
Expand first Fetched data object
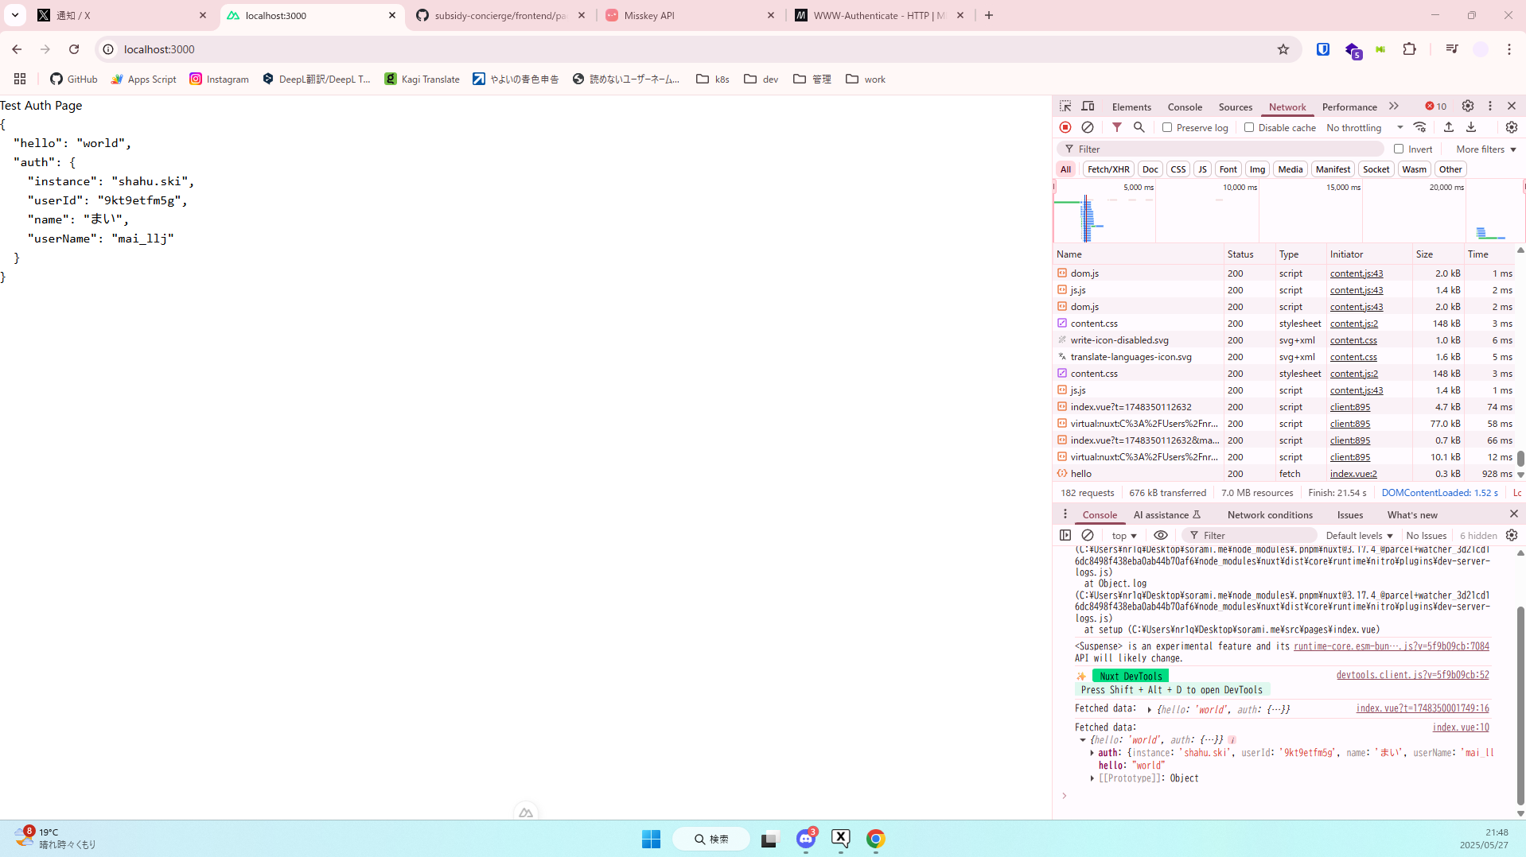(1149, 709)
